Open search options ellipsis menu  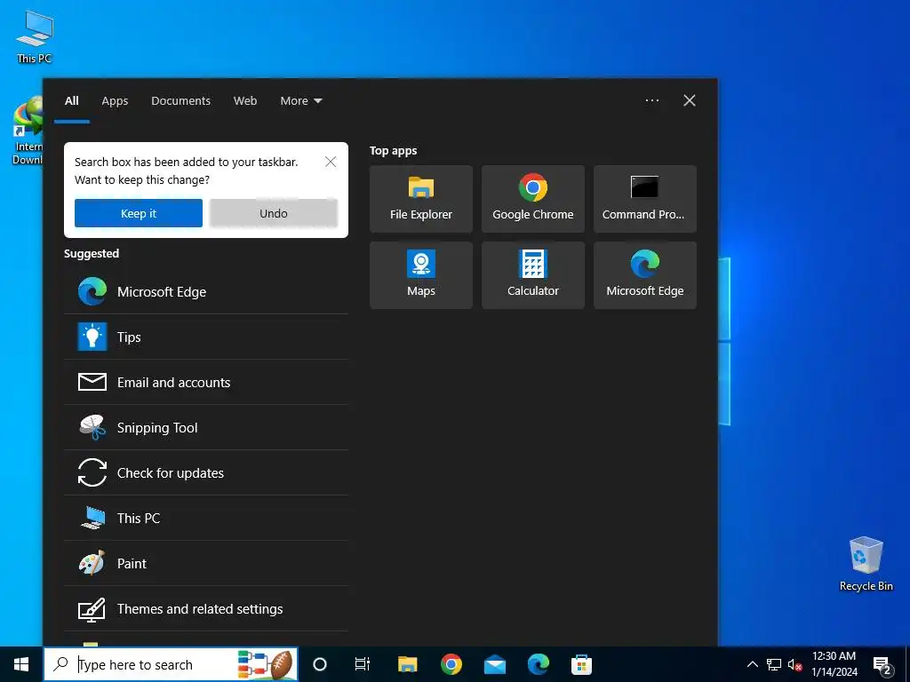(x=651, y=100)
